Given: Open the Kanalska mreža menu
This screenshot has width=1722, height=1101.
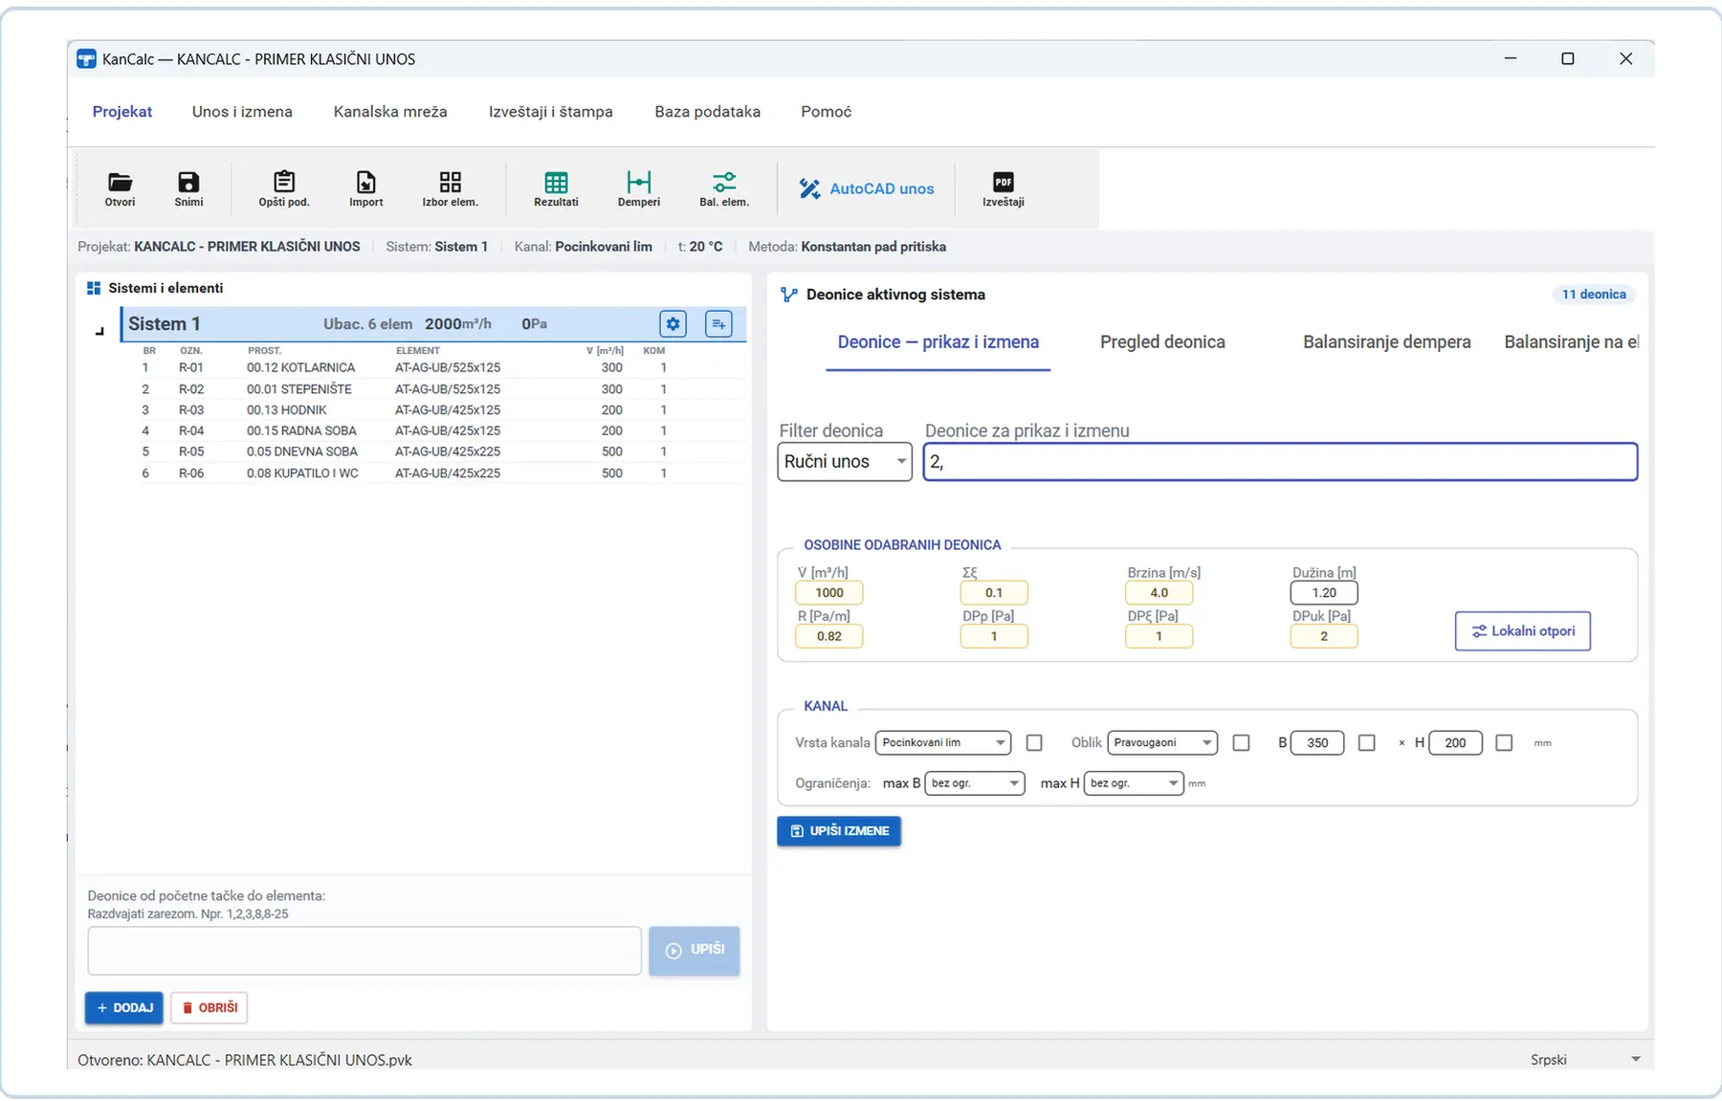Looking at the screenshot, I should click(390, 112).
